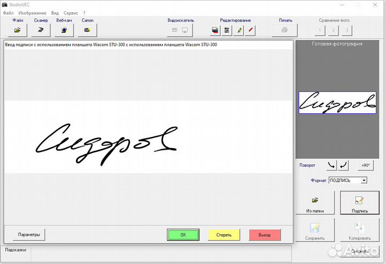Image resolution: width=385 pixels, height=264 pixels.
Task: Open the Сервис menu
Action: (71, 13)
